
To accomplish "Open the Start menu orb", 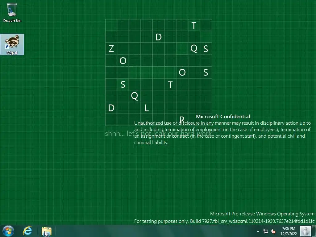I will 8,231.
